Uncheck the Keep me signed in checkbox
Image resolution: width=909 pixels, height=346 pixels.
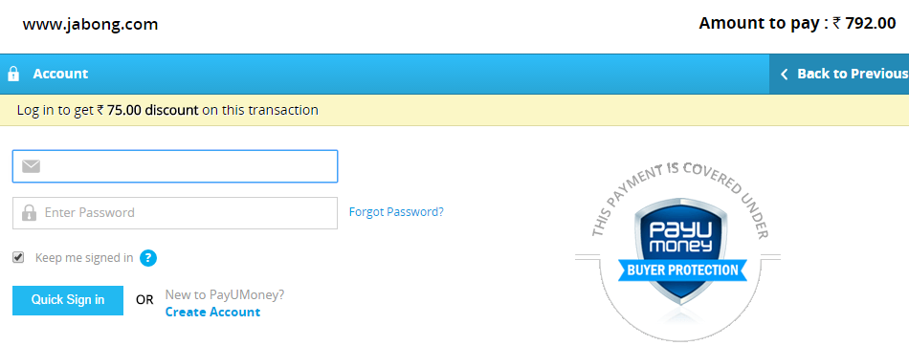[x=18, y=257]
